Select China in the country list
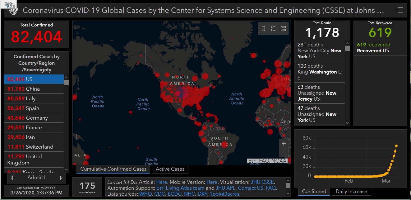The width and height of the screenshot is (411, 200). pyautogui.click(x=34, y=89)
